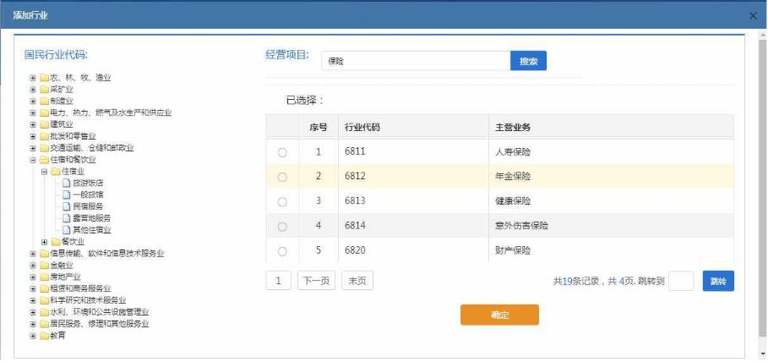Click open folder icon of 住宿和餐饮业
This screenshot has height=362, width=768.
point(45,160)
